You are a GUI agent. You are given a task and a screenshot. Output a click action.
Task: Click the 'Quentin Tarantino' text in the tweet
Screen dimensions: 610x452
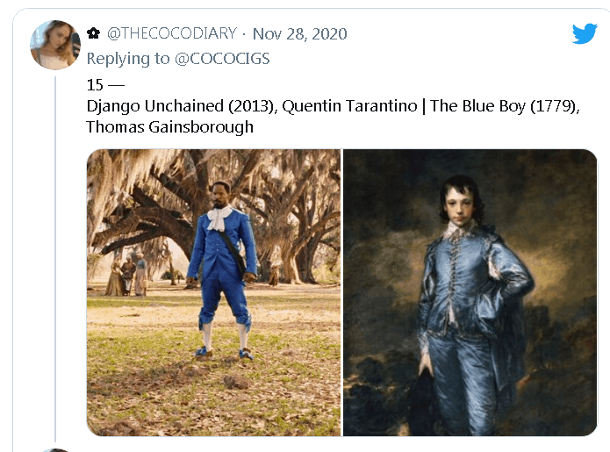tap(349, 106)
